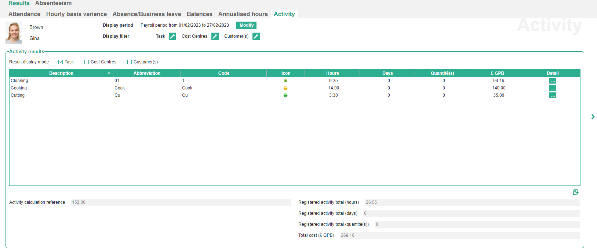Image resolution: width=597 pixels, height=250 pixels.
Task: Click the Modify display period button
Action: (x=246, y=25)
